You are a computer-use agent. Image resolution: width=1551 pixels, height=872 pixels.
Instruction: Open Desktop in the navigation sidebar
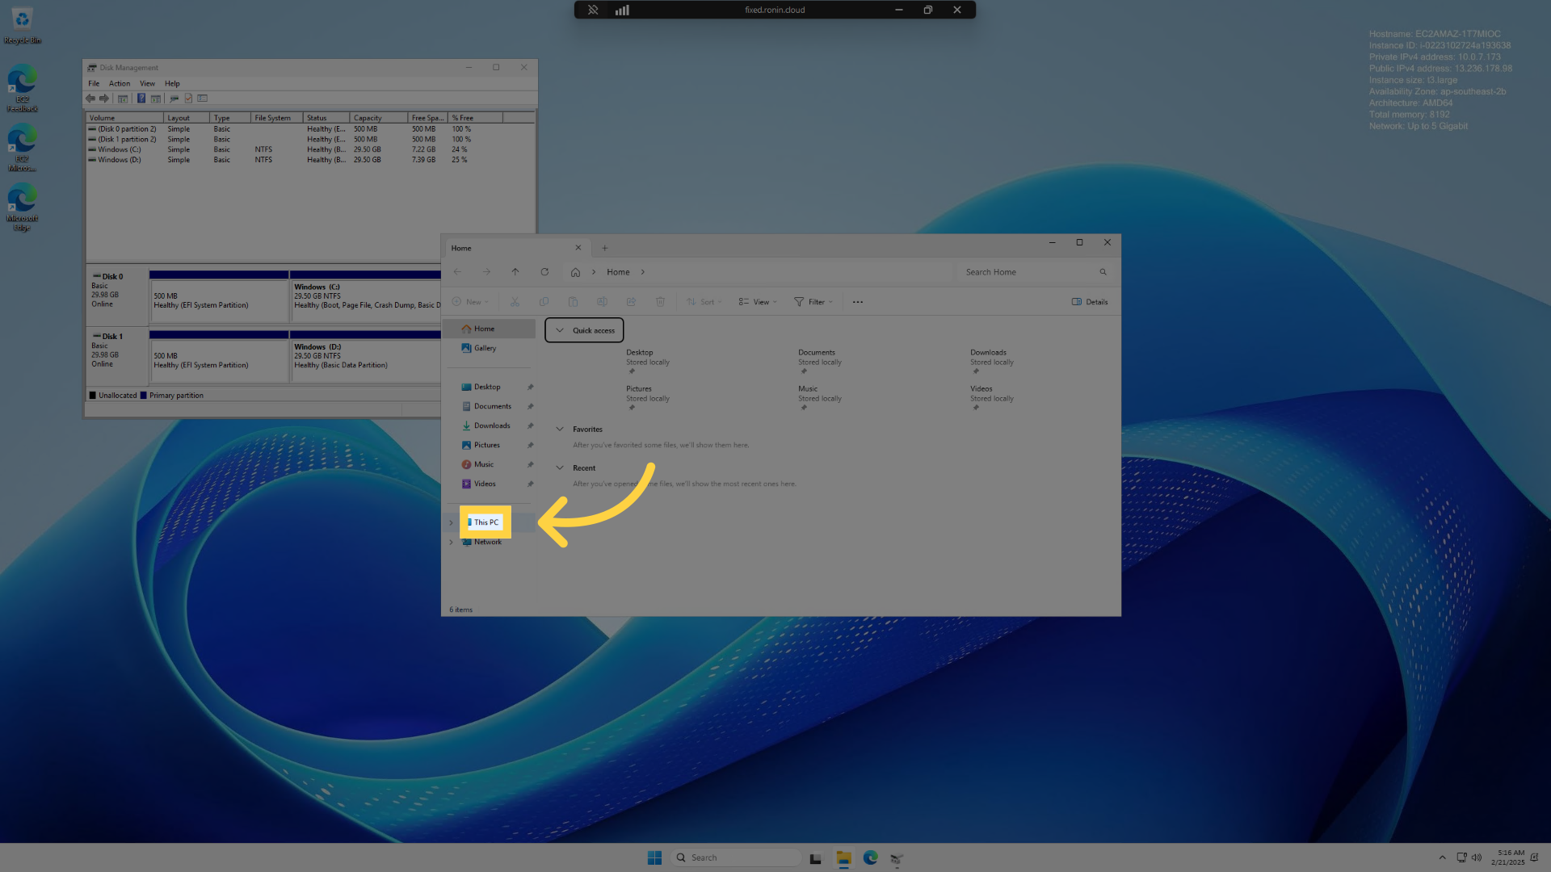487,387
